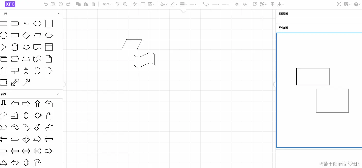The image size is (362, 168).
Task: Collapse the 箭头 arrows section
Action: point(58,94)
